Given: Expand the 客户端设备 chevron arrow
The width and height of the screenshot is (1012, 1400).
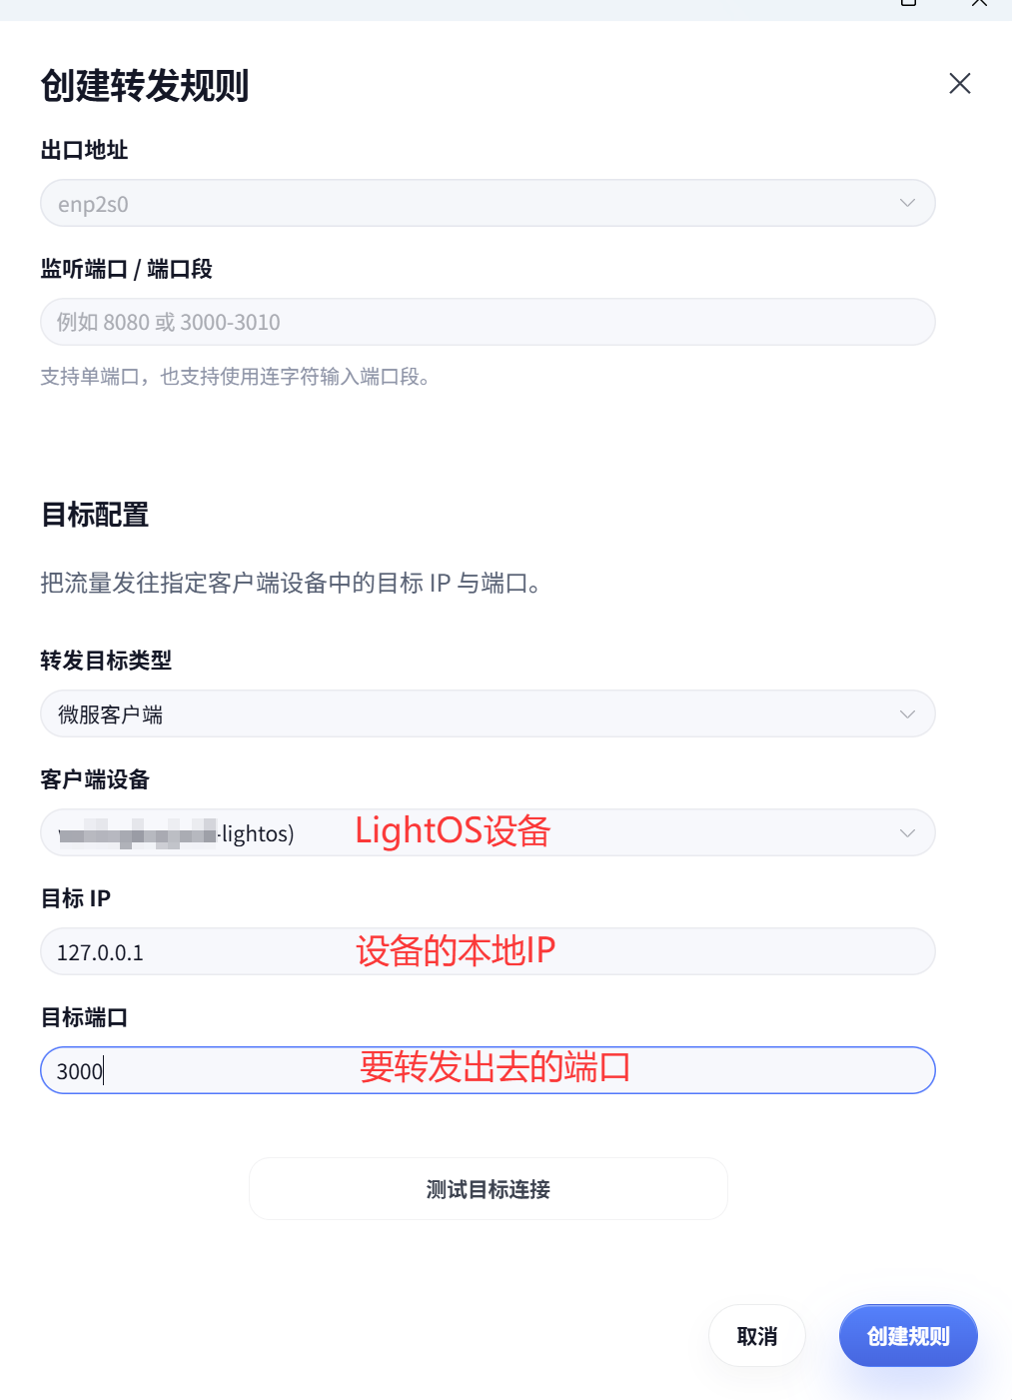Looking at the screenshot, I should click(907, 833).
